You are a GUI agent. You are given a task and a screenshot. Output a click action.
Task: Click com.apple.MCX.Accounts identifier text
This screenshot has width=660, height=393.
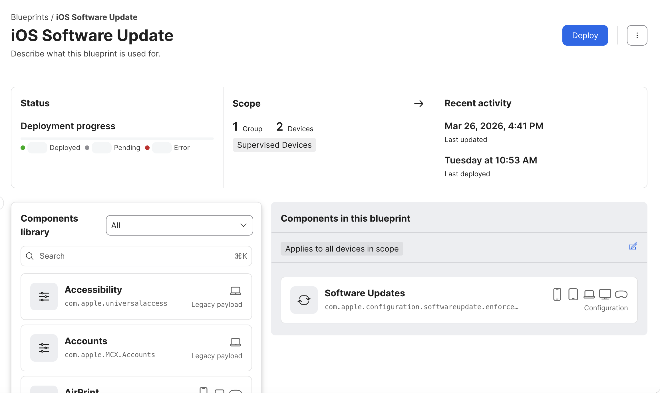click(x=110, y=355)
